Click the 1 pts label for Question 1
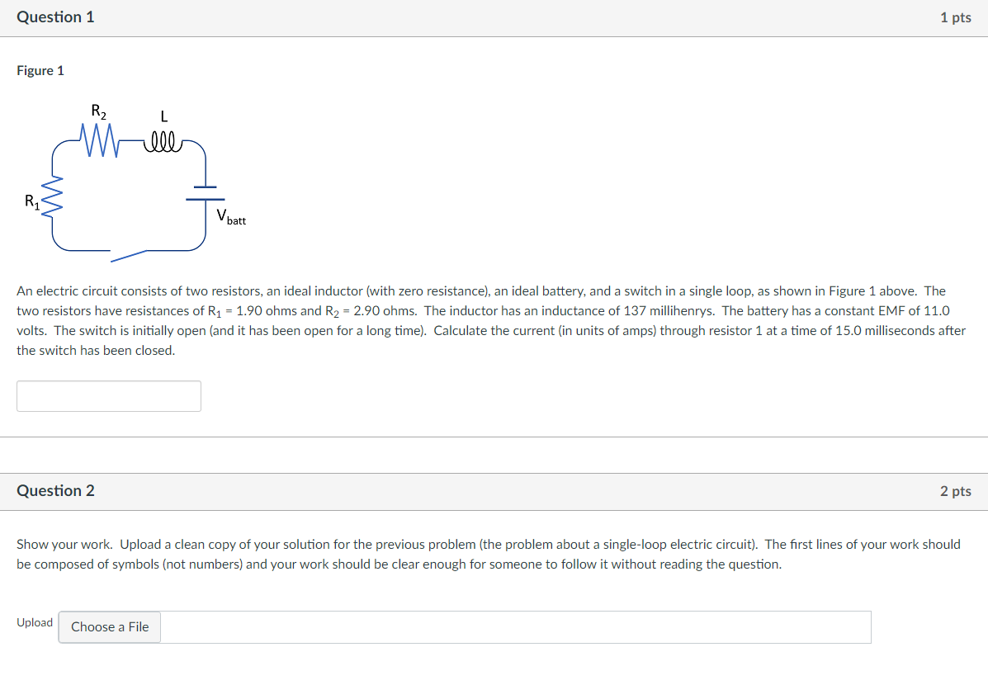The image size is (988, 685). click(x=956, y=17)
